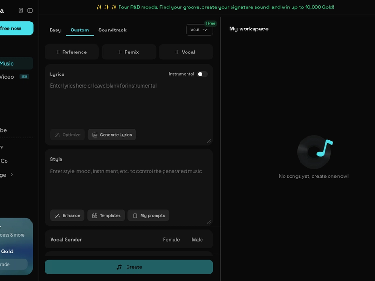Click the "1 Free" badge
The width and height of the screenshot is (375, 281).
[210, 23]
